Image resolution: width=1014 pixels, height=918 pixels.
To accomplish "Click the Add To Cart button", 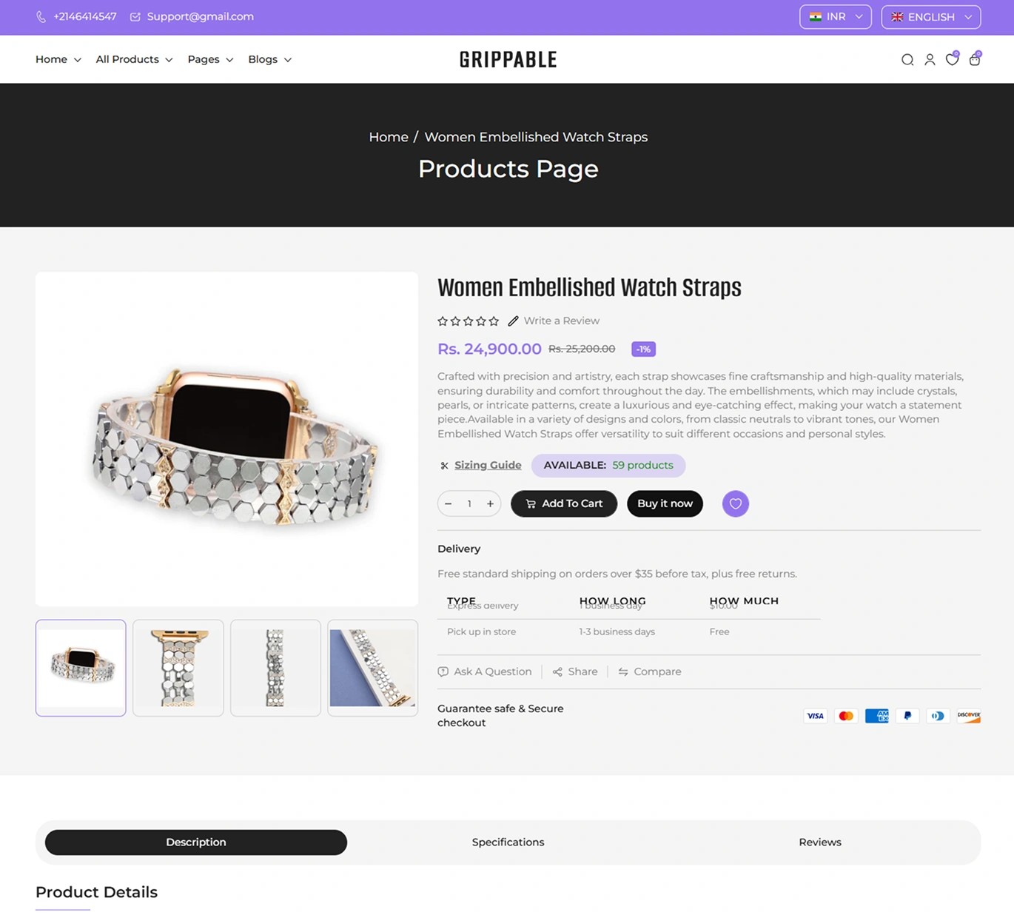I will pos(564,504).
